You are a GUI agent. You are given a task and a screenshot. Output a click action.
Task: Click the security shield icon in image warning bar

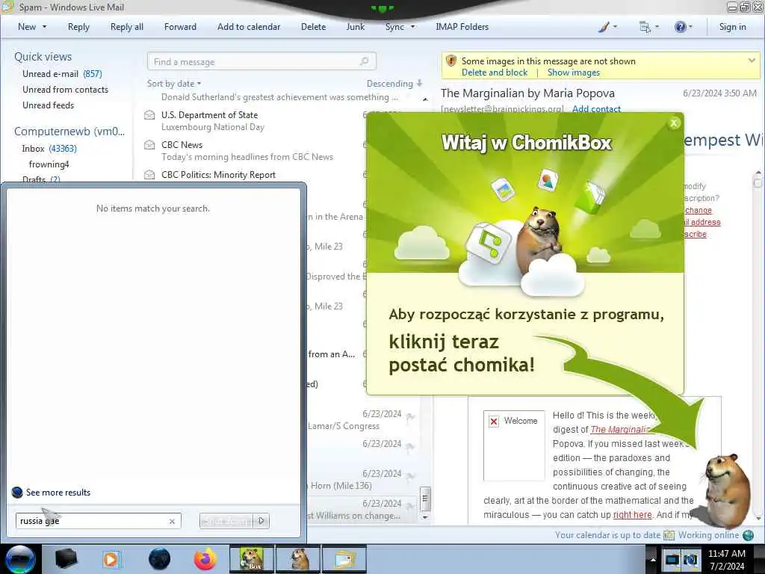[x=451, y=61]
